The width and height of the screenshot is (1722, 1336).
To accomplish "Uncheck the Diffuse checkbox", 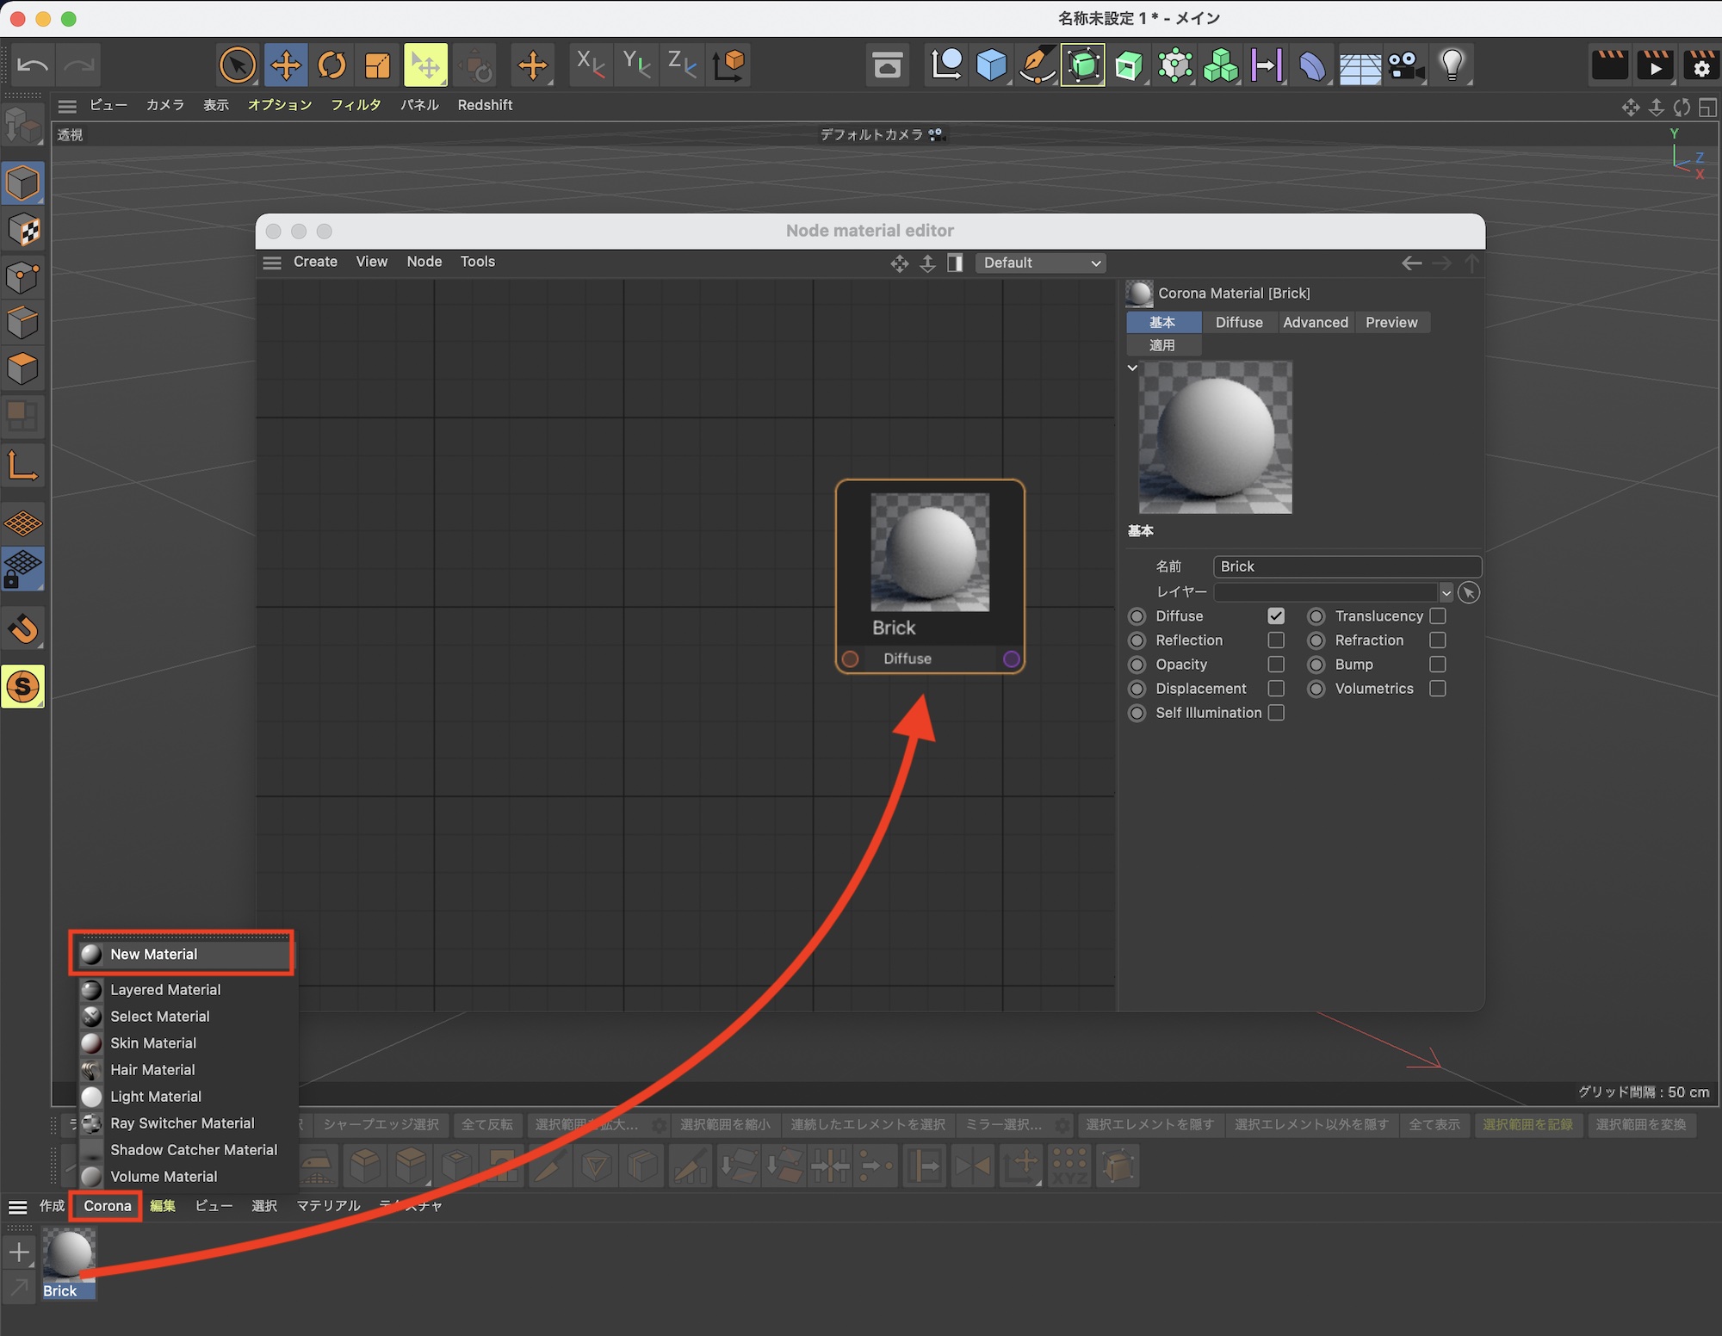I will [x=1276, y=616].
